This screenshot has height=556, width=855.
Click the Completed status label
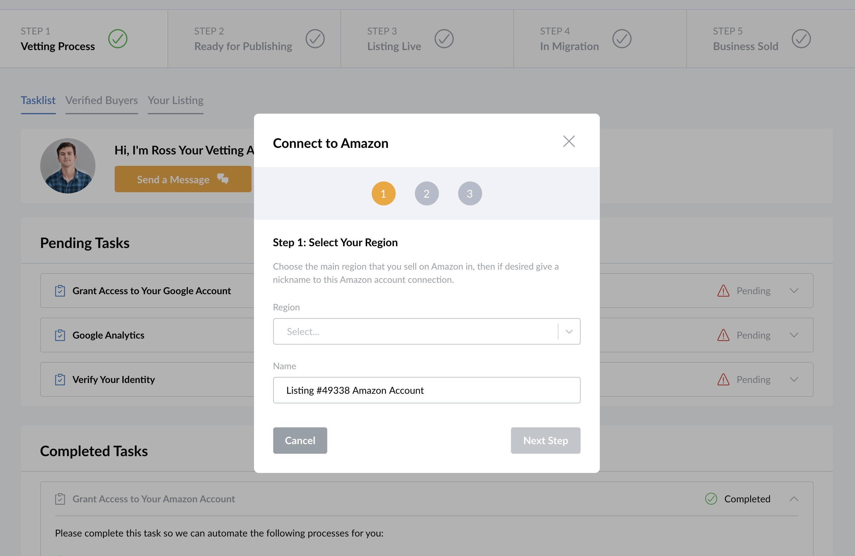tap(747, 499)
